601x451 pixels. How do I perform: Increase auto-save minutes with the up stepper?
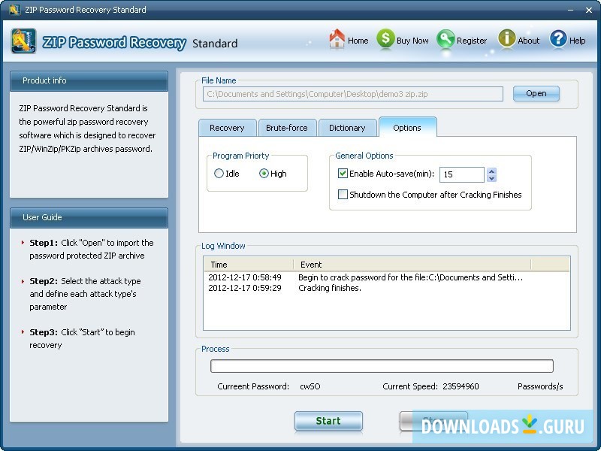pos(491,171)
